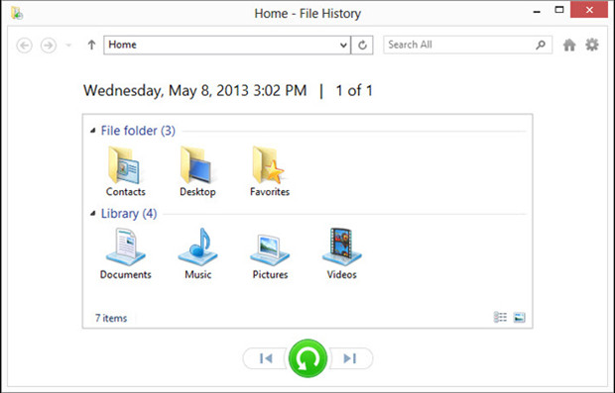Maximize the File History window
The height and width of the screenshot is (393, 615).
click(559, 10)
